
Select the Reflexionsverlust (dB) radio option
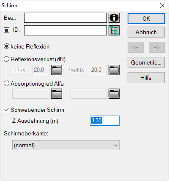point(6,59)
